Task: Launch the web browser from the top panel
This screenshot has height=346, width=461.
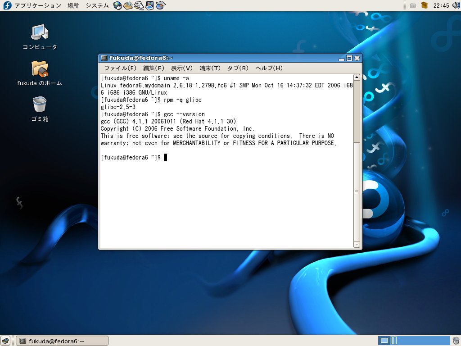Action: (x=118, y=5)
